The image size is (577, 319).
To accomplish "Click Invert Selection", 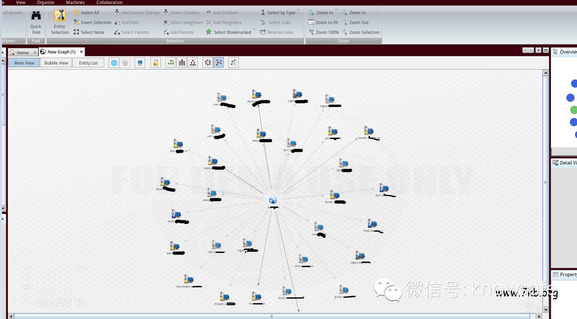I will 92,22.
